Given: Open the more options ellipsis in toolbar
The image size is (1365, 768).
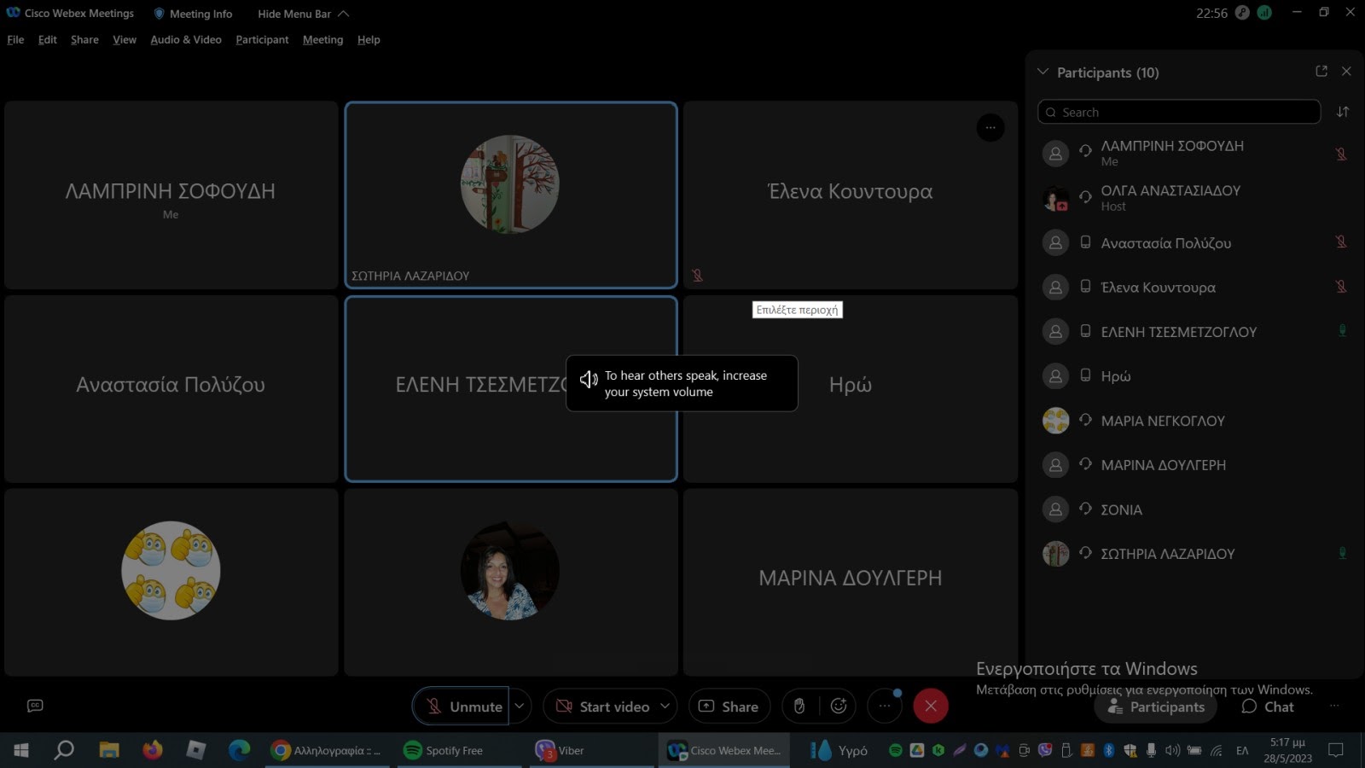Looking at the screenshot, I should (x=885, y=706).
